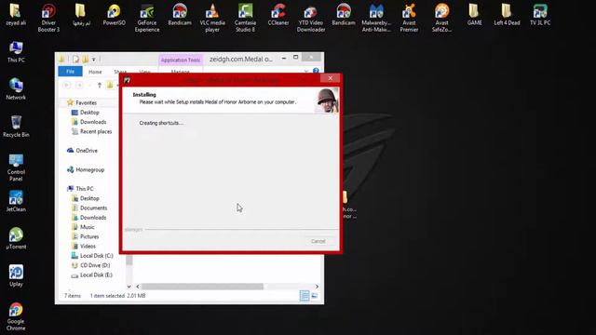Viewport: 596px width, 335px height.
Task: Launch Google Chrome from desktop
Action: (x=16, y=316)
